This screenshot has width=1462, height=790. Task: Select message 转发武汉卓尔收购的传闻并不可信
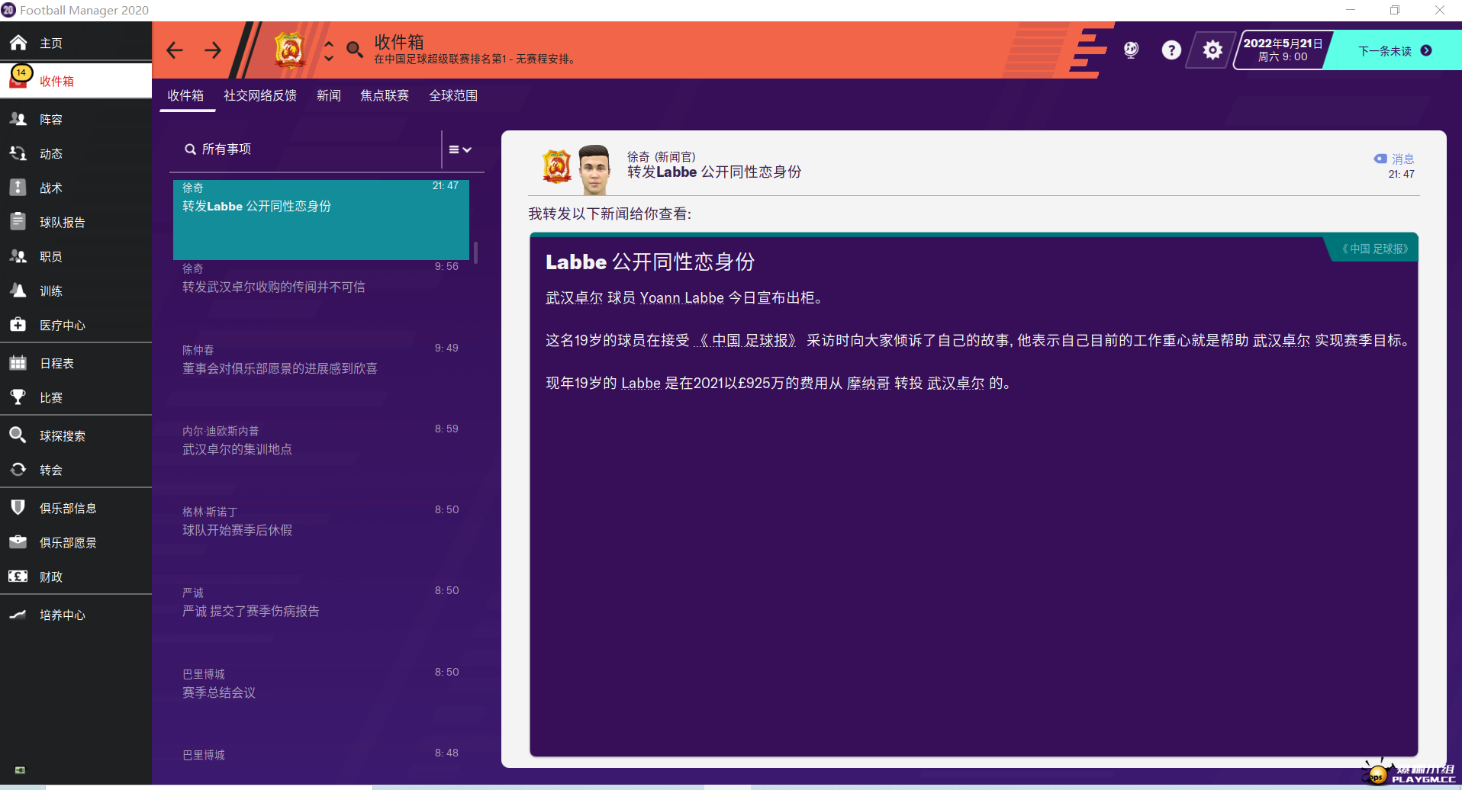(x=321, y=300)
